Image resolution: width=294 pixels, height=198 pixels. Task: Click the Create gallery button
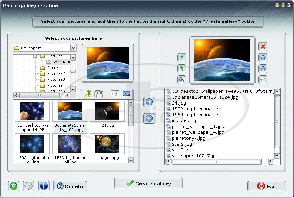tap(148, 184)
